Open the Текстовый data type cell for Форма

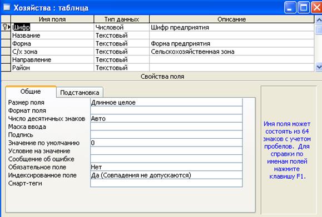pos(122,43)
